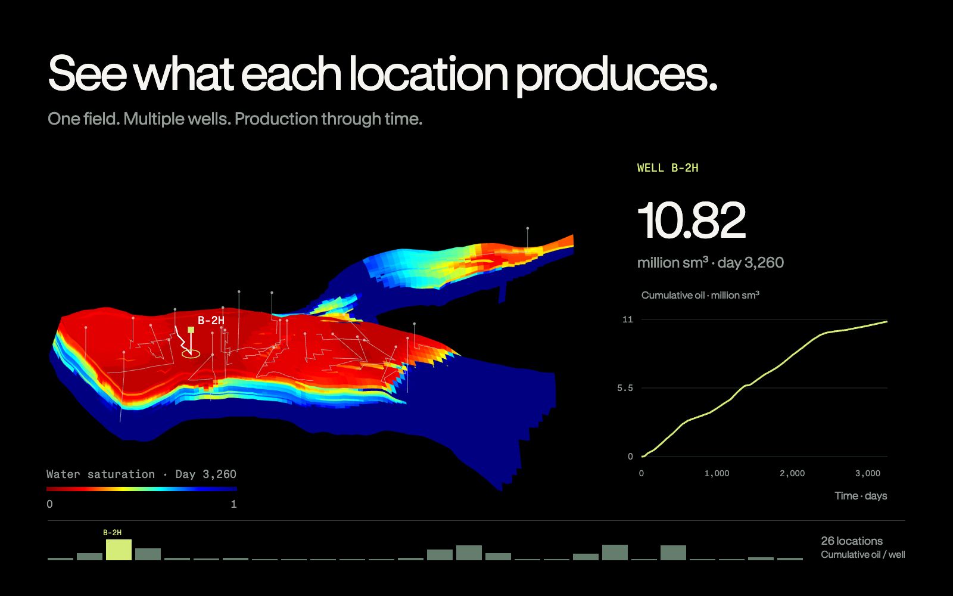953x596 pixels.
Task: Click the highlighted B-2H bar in the well chart
Action: (x=119, y=550)
